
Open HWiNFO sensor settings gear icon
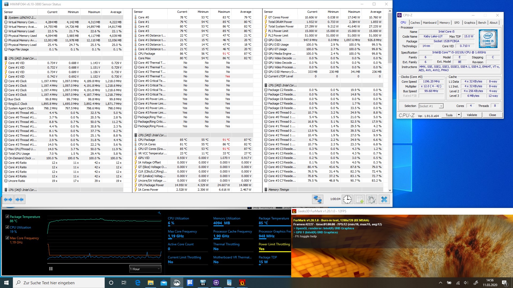(372, 199)
